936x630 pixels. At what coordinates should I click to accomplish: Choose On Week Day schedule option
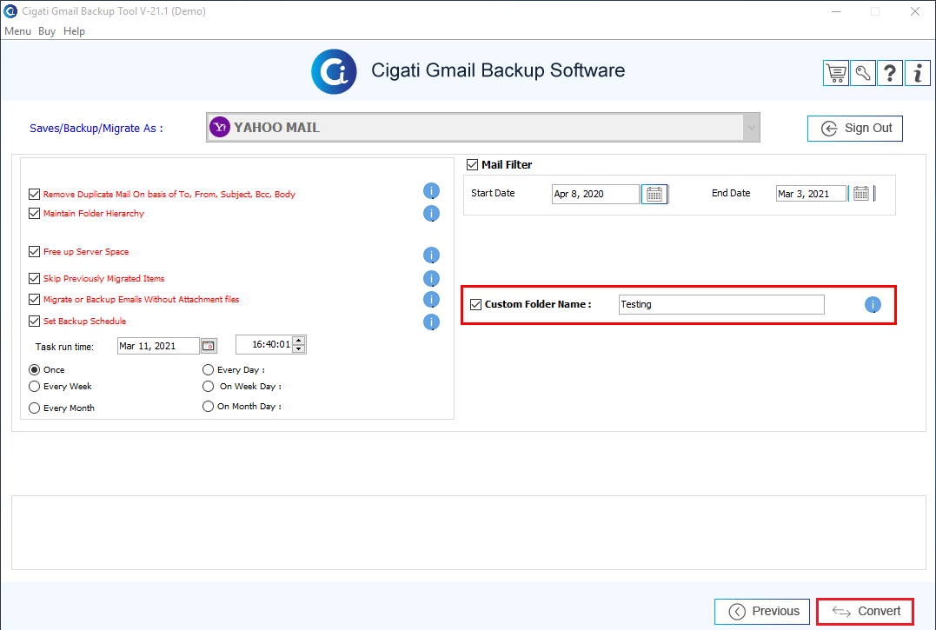(208, 387)
